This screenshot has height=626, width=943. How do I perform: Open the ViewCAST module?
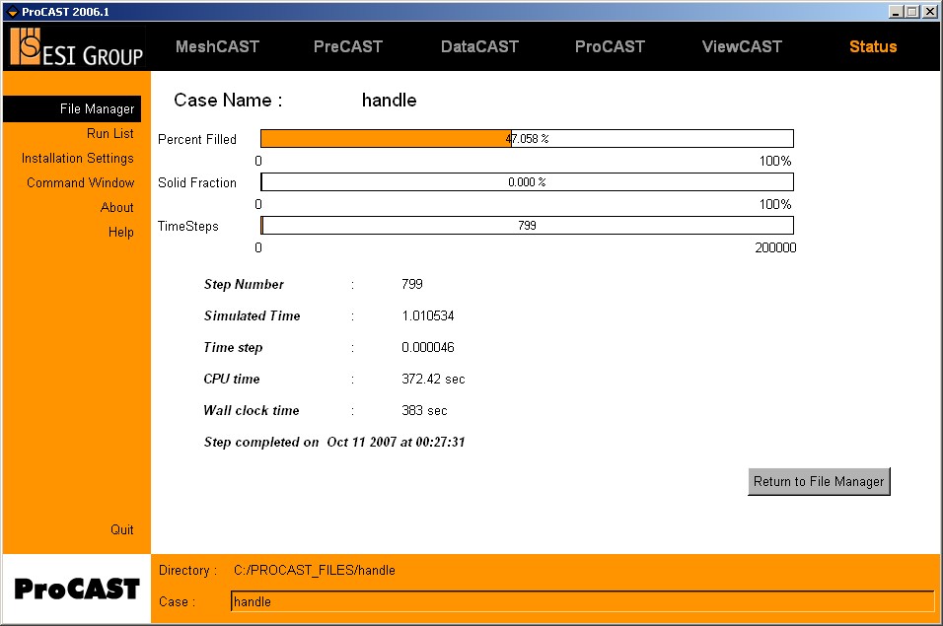point(742,47)
